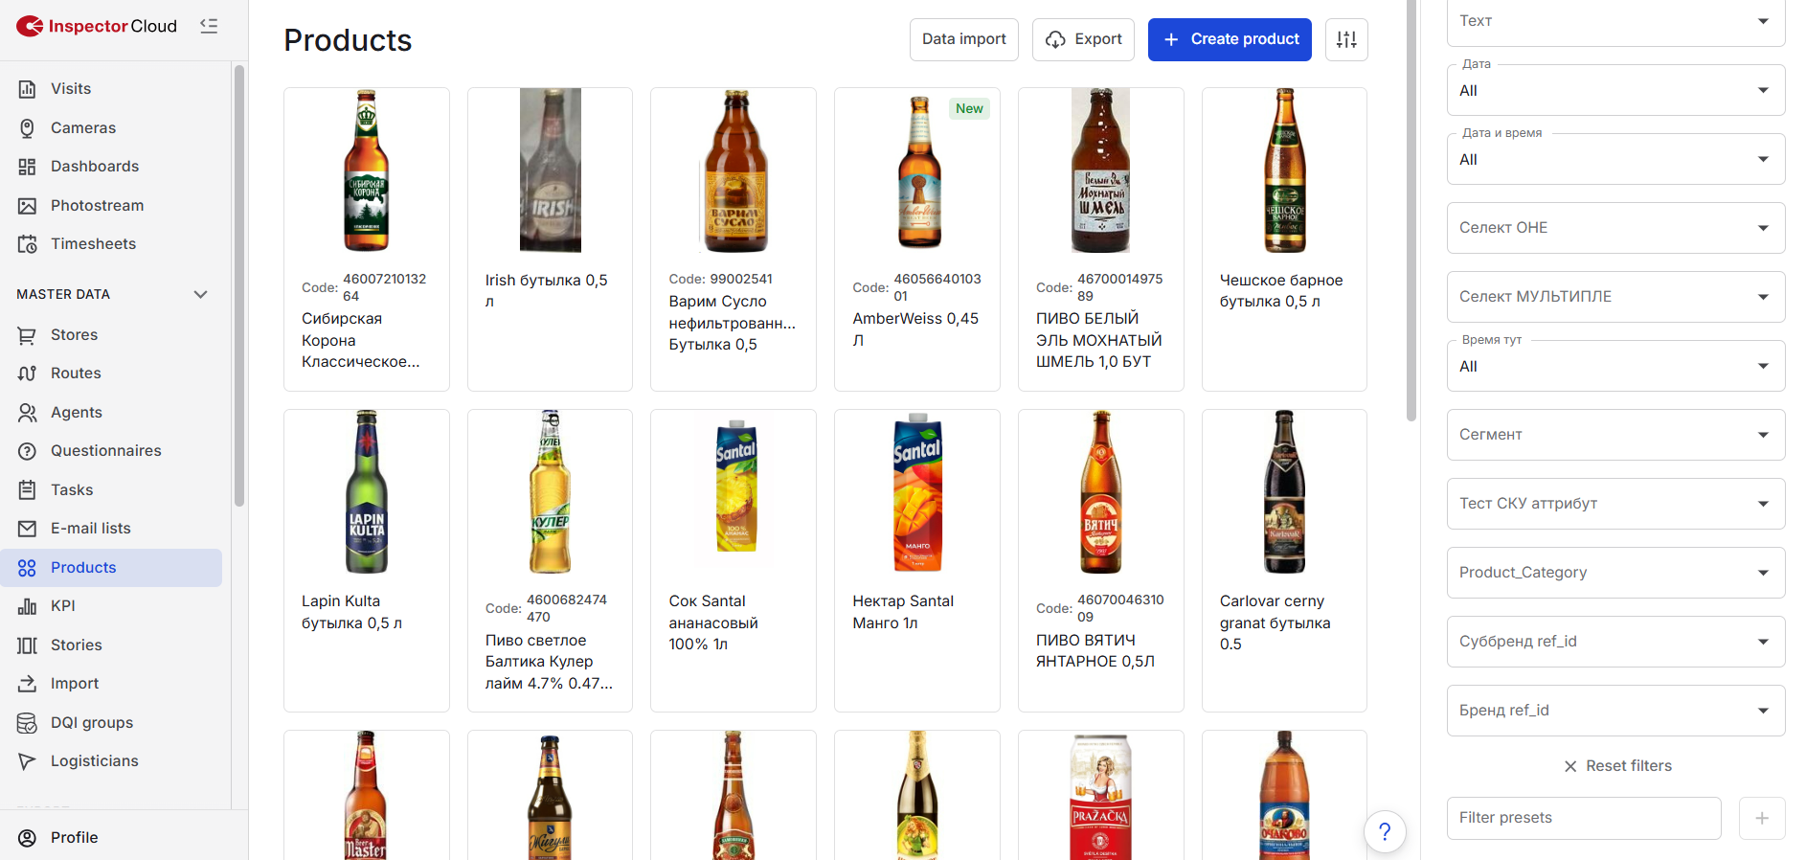Click the Routes icon in the sidebar
Image resolution: width=1806 pixels, height=860 pixels.
point(27,373)
